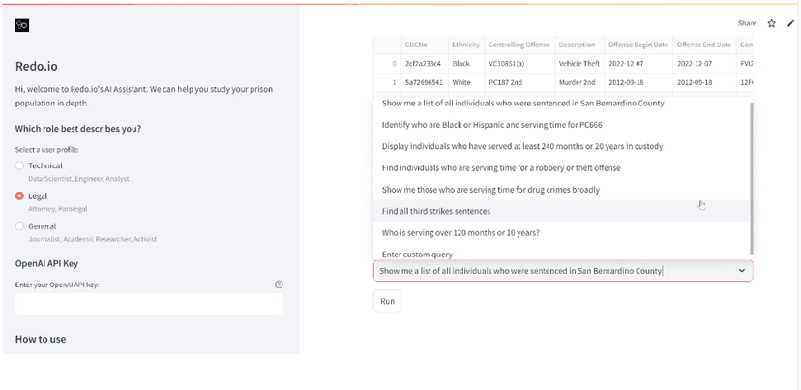Screen dimensions: 801x390
Task: Select 'Who is serving over 120 months' option
Action: pos(460,233)
